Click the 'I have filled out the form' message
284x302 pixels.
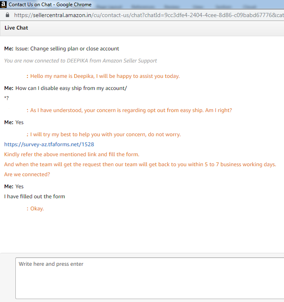tap(34, 196)
